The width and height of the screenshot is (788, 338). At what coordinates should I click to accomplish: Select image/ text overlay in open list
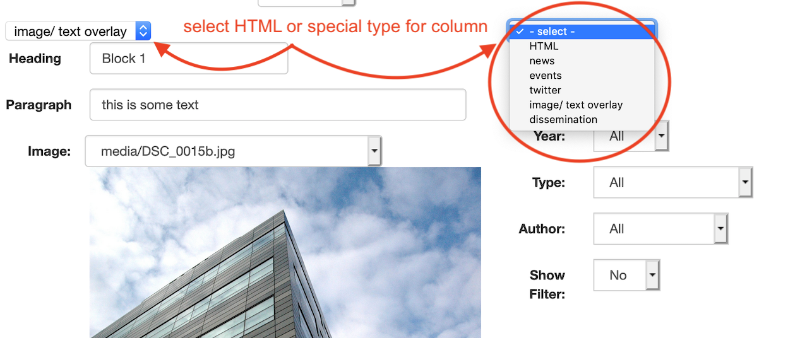tap(576, 105)
